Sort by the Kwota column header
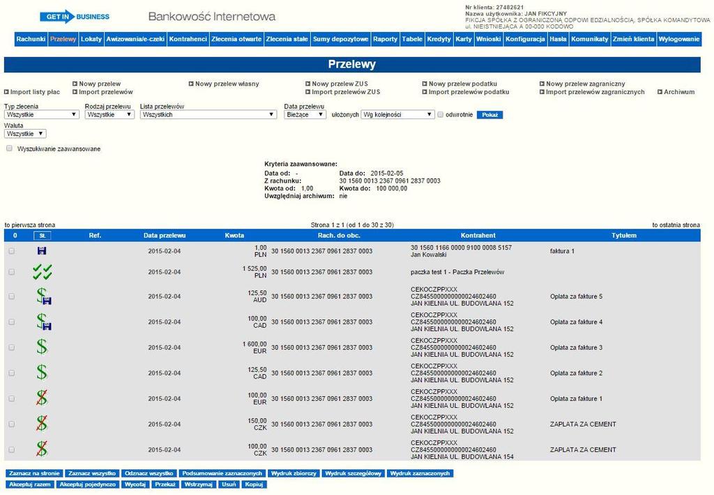Viewport: 714px width, 495px height. [x=234, y=236]
